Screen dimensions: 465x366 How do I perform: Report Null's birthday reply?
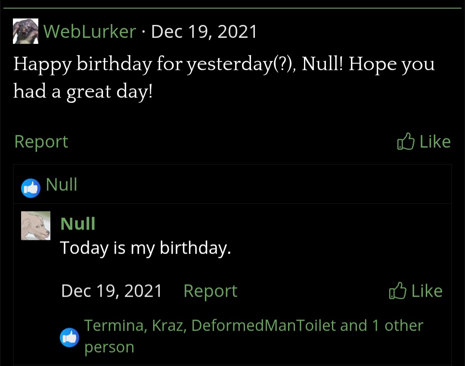pyautogui.click(x=210, y=291)
